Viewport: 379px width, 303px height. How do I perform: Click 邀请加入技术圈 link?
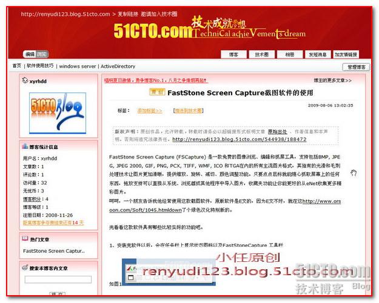pos(159,15)
